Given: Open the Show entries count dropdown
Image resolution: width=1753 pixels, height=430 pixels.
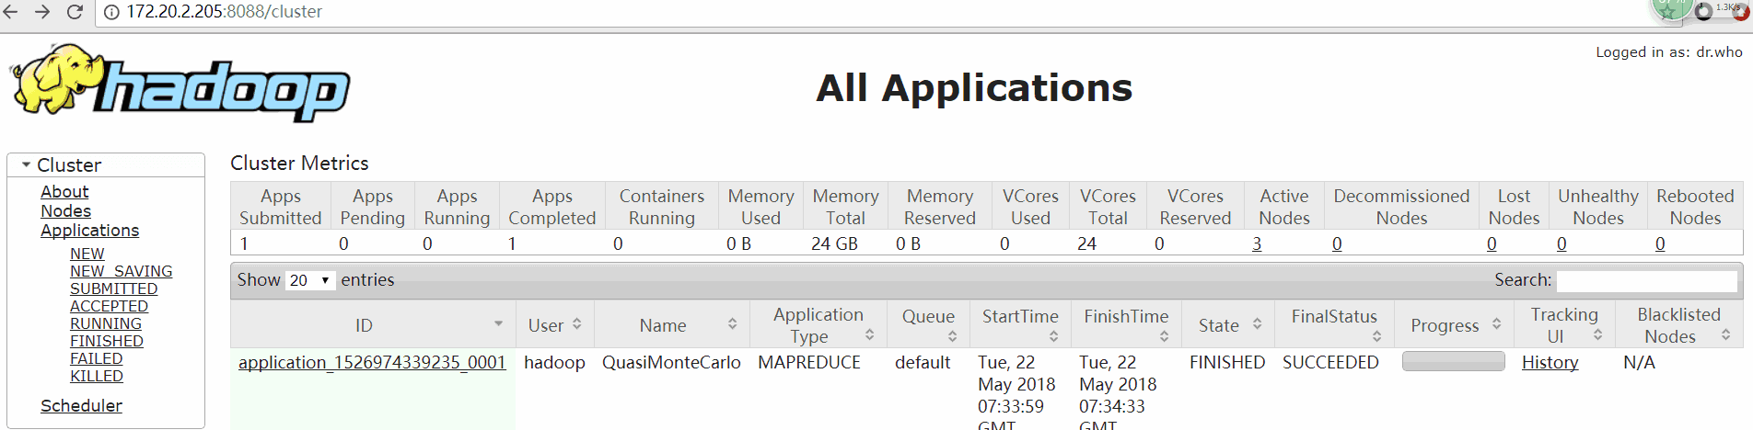Looking at the screenshot, I should [310, 280].
